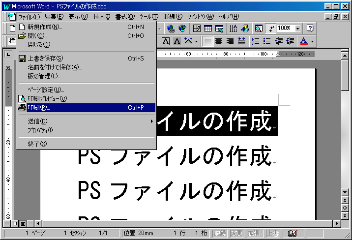
Task: Switch to Normal view button
Action: point(7,223)
